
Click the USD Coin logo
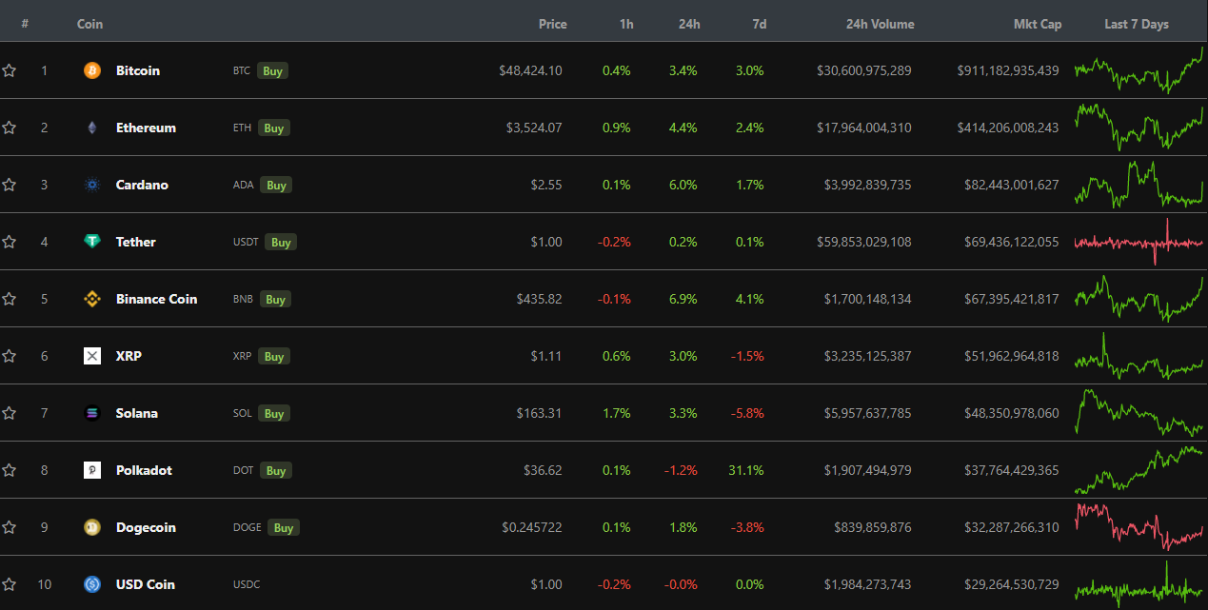[92, 584]
